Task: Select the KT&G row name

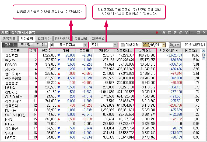Action: tap(9, 124)
